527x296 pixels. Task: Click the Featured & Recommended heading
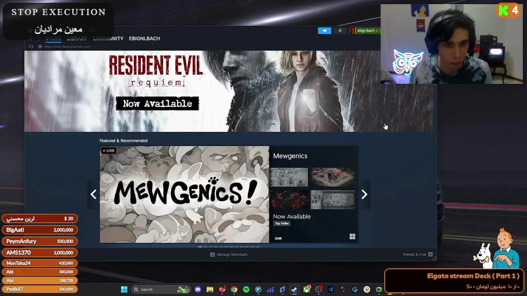(124, 141)
